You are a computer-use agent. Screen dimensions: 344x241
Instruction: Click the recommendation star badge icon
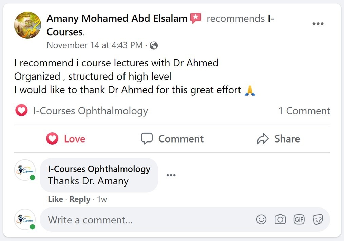click(195, 18)
